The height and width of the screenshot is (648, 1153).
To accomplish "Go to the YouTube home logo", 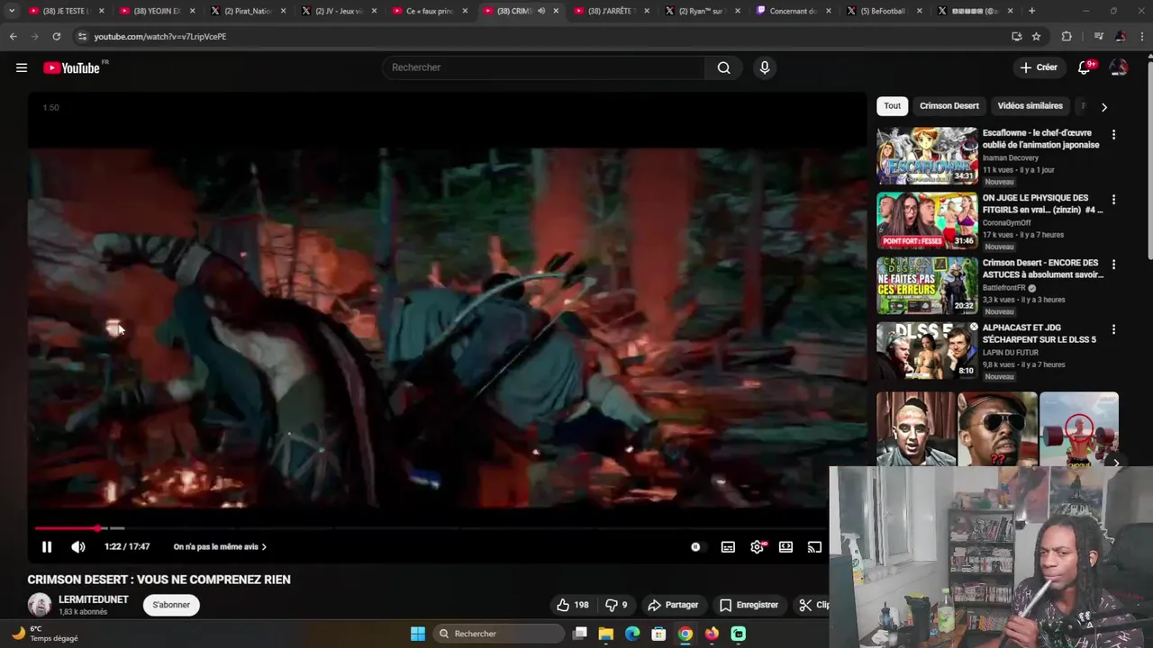I will point(73,67).
